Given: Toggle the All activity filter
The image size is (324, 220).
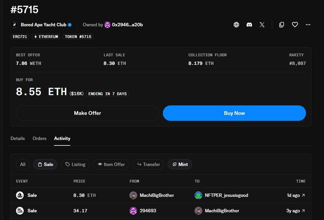Looking at the screenshot, I should [x=23, y=164].
